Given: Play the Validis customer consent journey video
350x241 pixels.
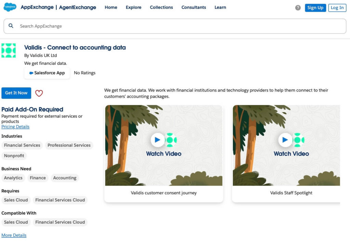Looking at the screenshot, I should coord(158,140).
